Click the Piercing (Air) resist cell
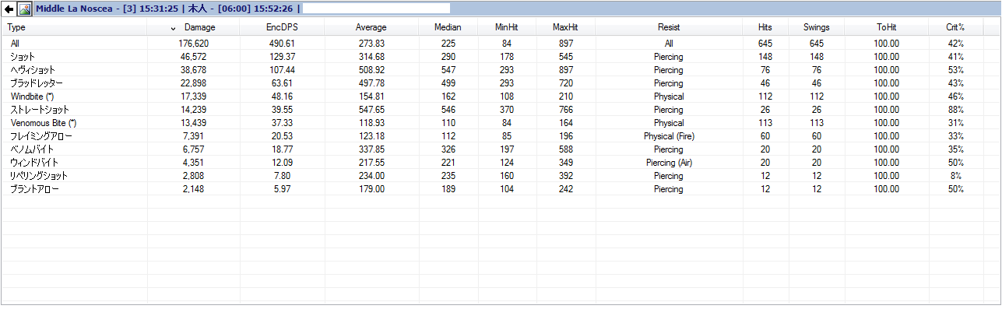This screenshot has width=1002, height=309. pyautogui.click(x=669, y=163)
